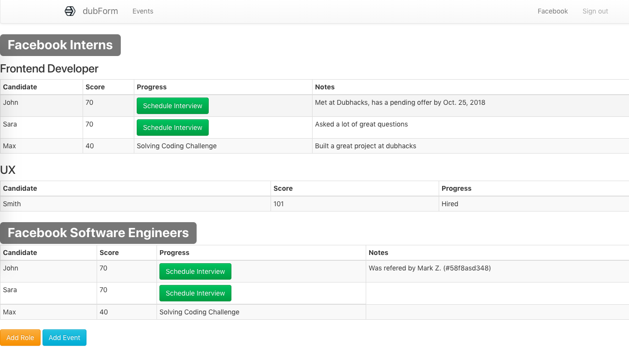Click the Facebook Software Engineers heading badge

pos(98,233)
